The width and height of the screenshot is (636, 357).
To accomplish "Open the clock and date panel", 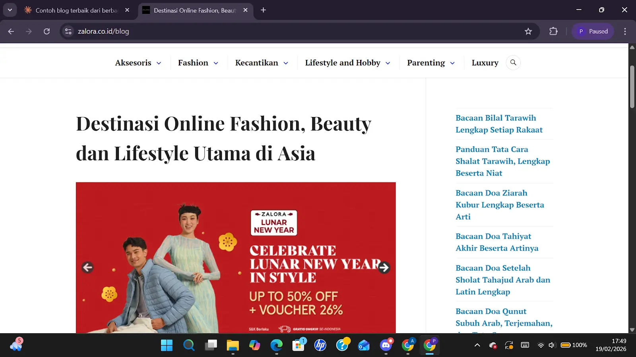I will pyautogui.click(x=611, y=345).
